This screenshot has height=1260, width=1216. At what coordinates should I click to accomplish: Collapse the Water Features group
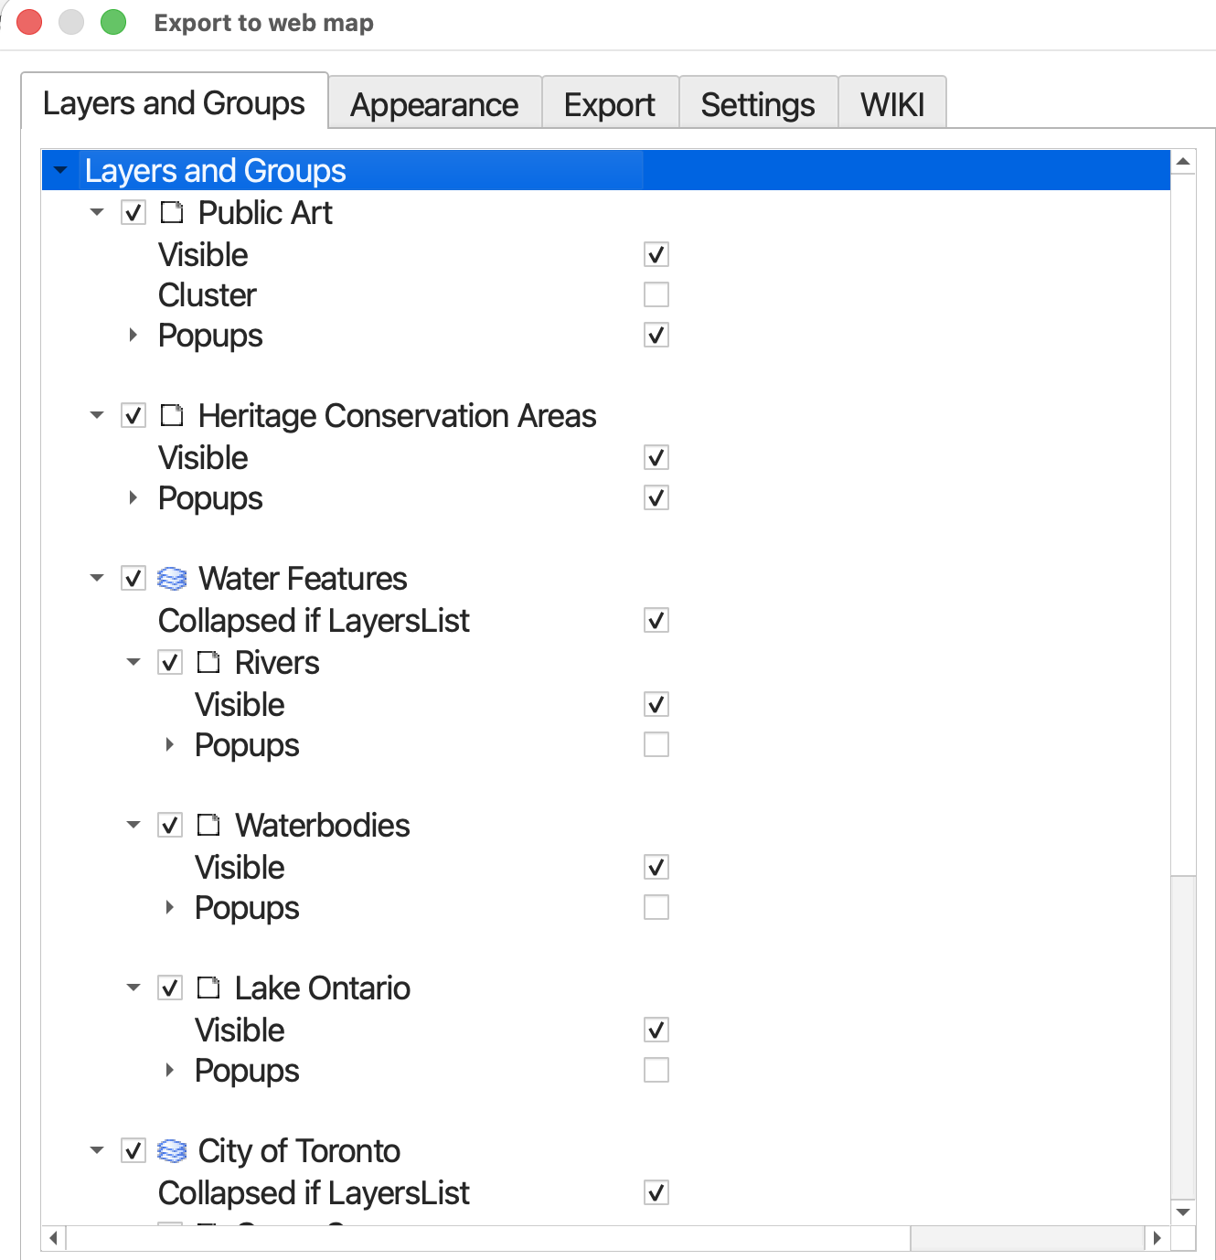click(x=97, y=579)
